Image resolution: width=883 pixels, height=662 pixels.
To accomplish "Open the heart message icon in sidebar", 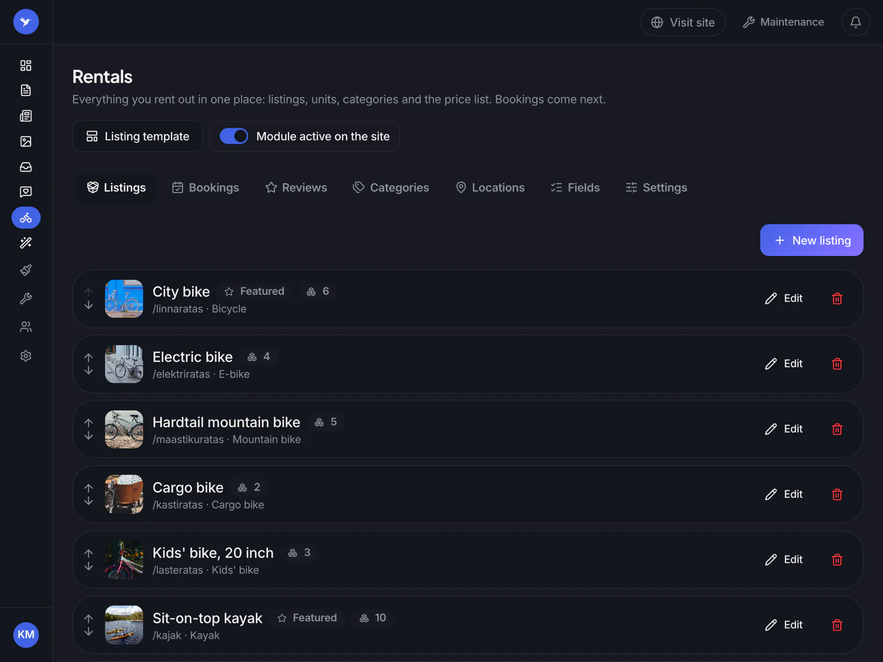I will (x=26, y=192).
